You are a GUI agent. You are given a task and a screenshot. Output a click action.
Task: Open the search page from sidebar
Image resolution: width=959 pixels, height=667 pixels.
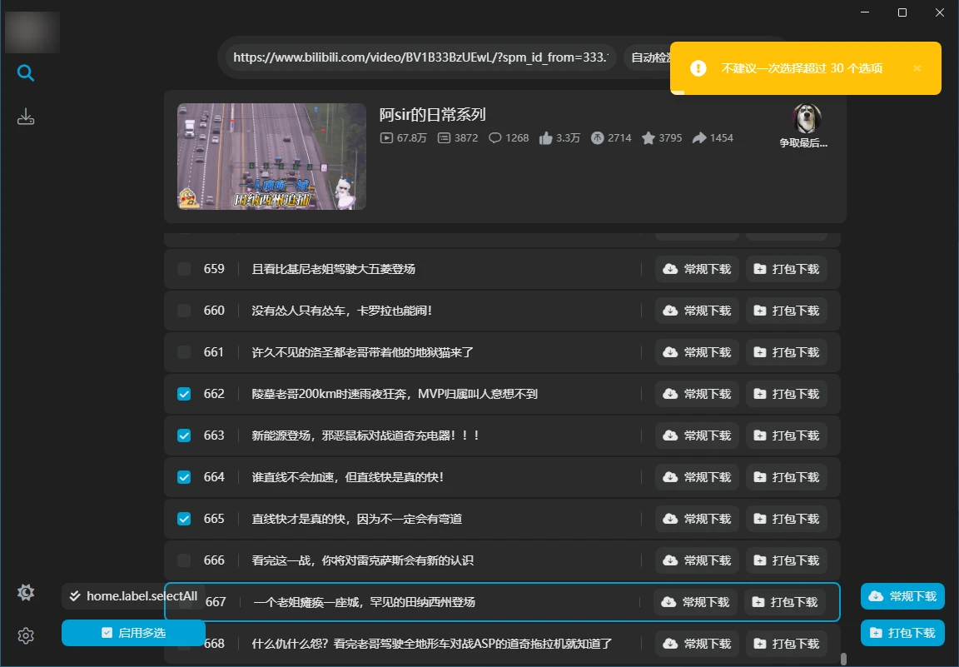[26, 73]
